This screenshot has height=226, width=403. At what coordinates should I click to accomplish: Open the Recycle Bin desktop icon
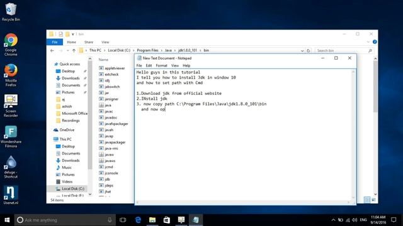(11, 12)
